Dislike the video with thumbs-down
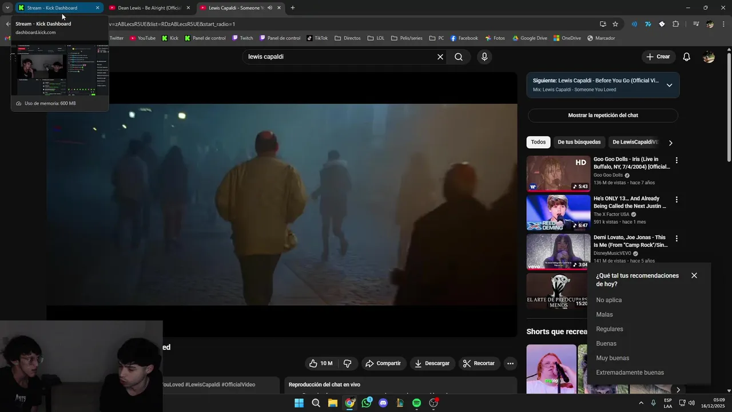The width and height of the screenshot is (732, 412). 347,363
